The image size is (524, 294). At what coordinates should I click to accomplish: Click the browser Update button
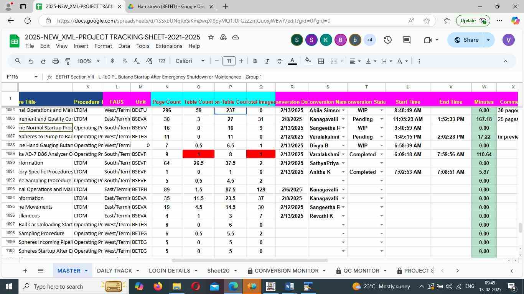473,21
